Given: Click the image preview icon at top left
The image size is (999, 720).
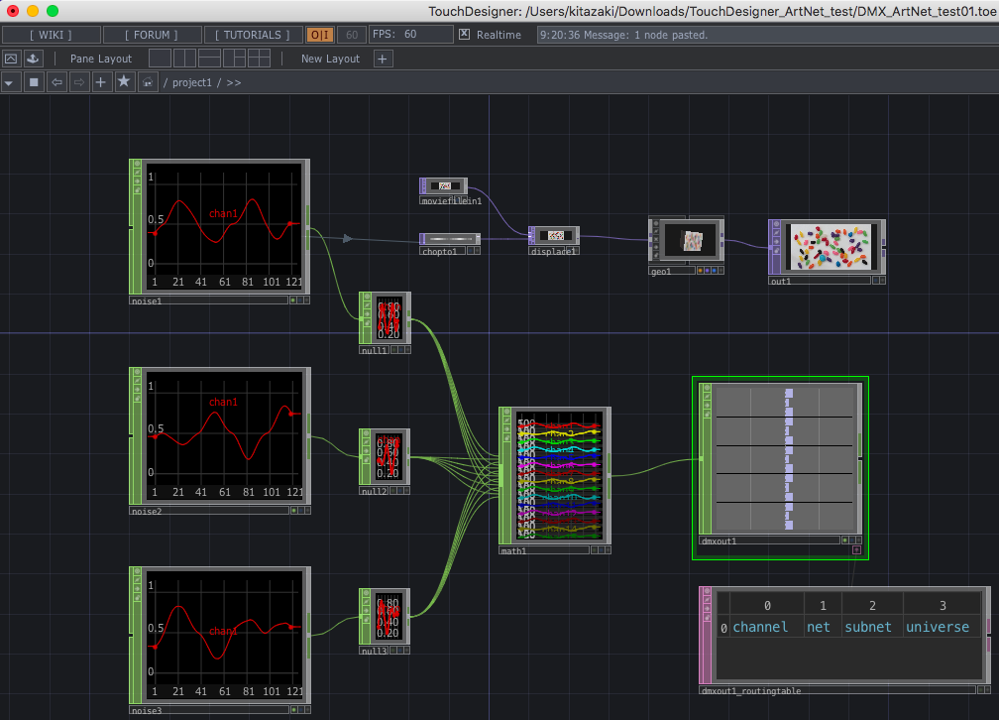Looking at the screenshot, I should click(x=10, y=58).
